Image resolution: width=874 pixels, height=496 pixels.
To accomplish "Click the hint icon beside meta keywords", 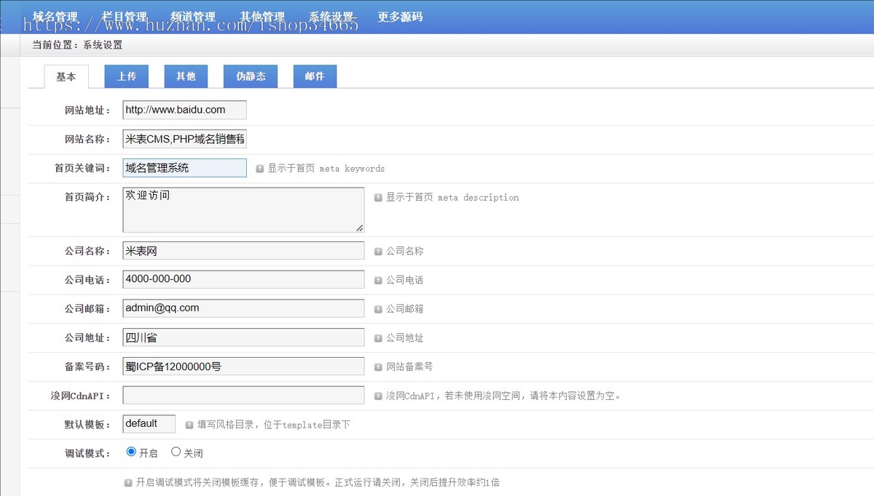I will [x=260, y=169].
